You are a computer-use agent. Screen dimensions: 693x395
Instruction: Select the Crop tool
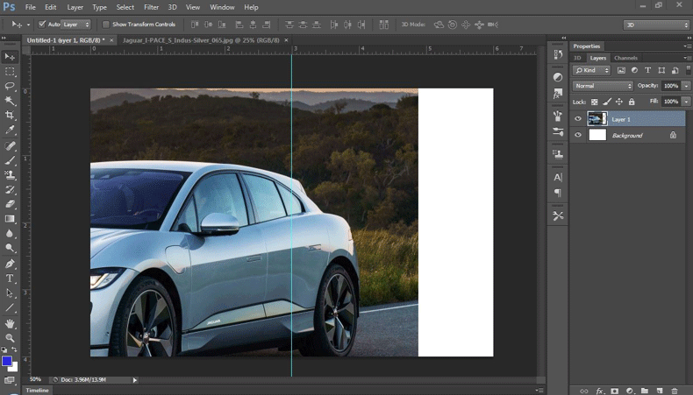click(x=11, y=116)
